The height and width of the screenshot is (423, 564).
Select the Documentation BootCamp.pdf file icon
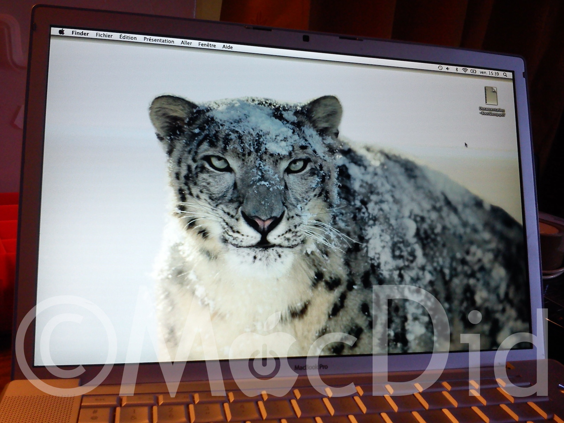click(x=491, y=95)
